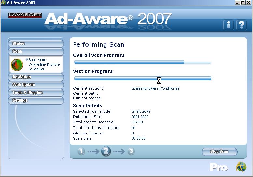Click the Section Progress bar

(x=143, y=78)
